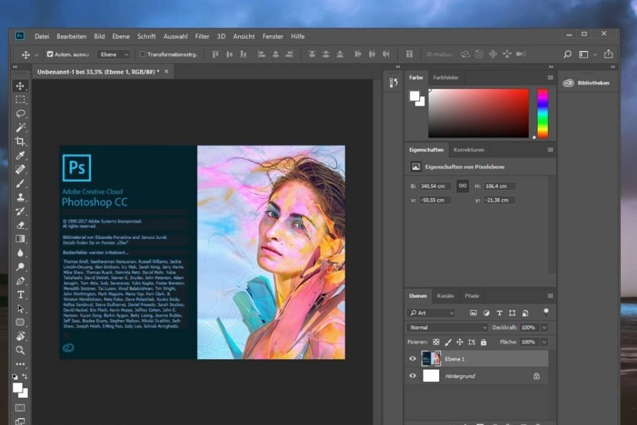Hide the Ebene 1 layer
Image resolution: width=637 pixels, height=425 pixels.
(413, 359)
